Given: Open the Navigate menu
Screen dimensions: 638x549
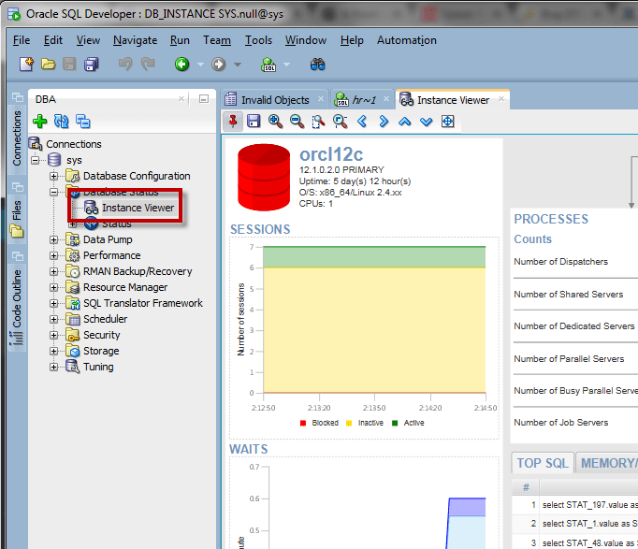Looking at the screenshot, I should pos(135,40).
